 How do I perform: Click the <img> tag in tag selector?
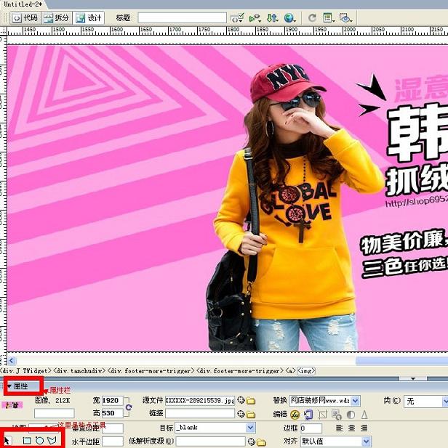pos(305,371)
